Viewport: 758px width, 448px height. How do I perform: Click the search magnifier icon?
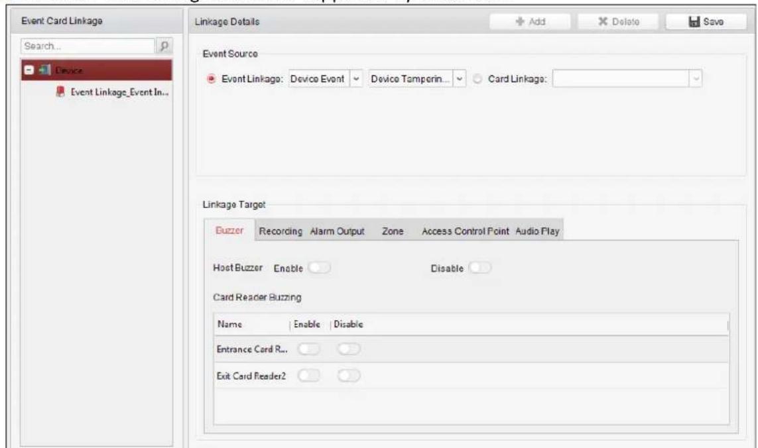click(164, 46)
